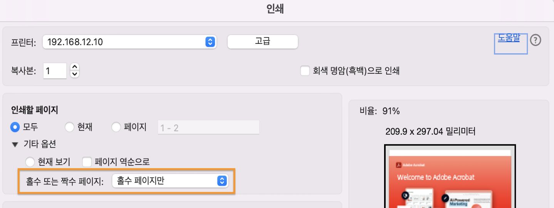Pick the 현재 보기 radio option
Screen dimensions: 554x208
(x=30, y=162)
